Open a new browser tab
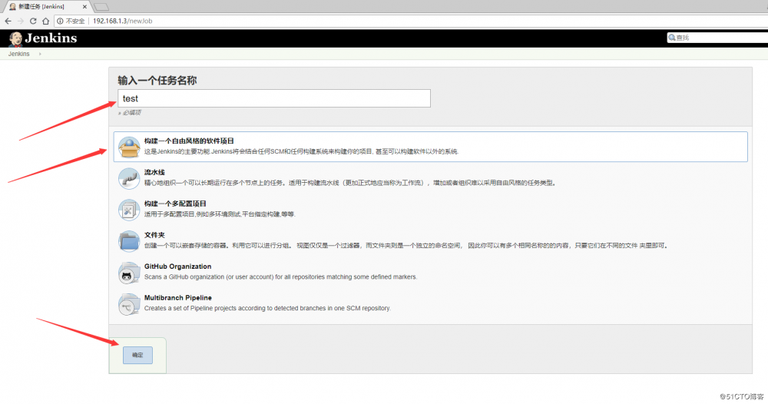This screenshot has height=404, width=768. click(x=101, y=7)
